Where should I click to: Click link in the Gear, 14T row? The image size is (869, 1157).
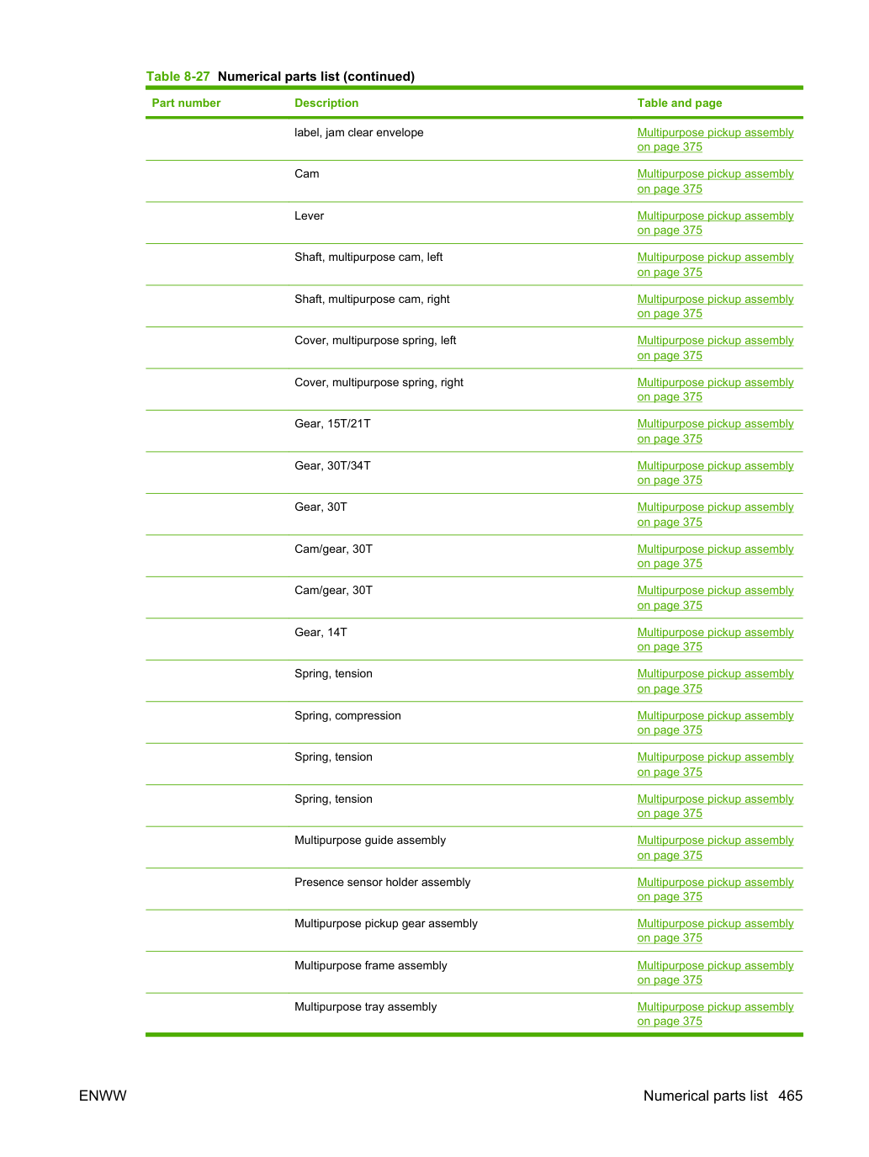coord(715,640)
